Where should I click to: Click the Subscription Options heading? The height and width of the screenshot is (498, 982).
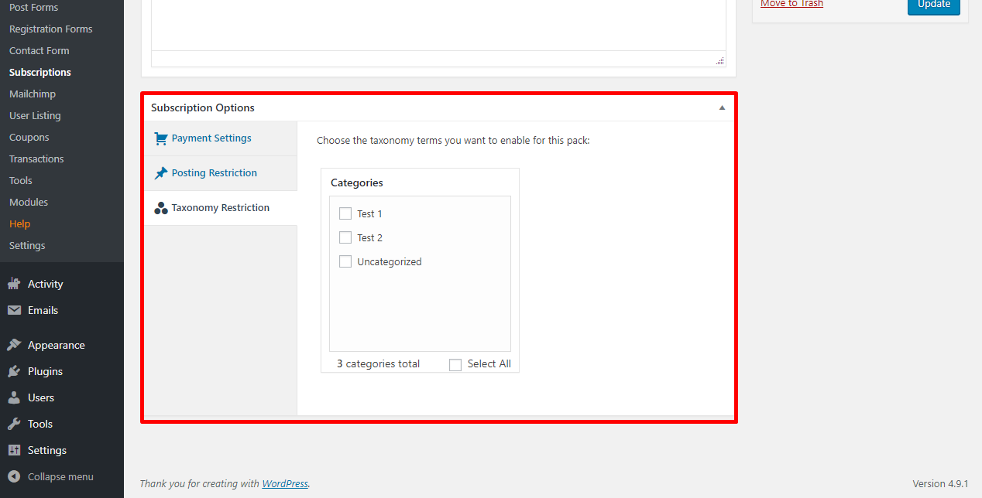[x=203, y=107]
